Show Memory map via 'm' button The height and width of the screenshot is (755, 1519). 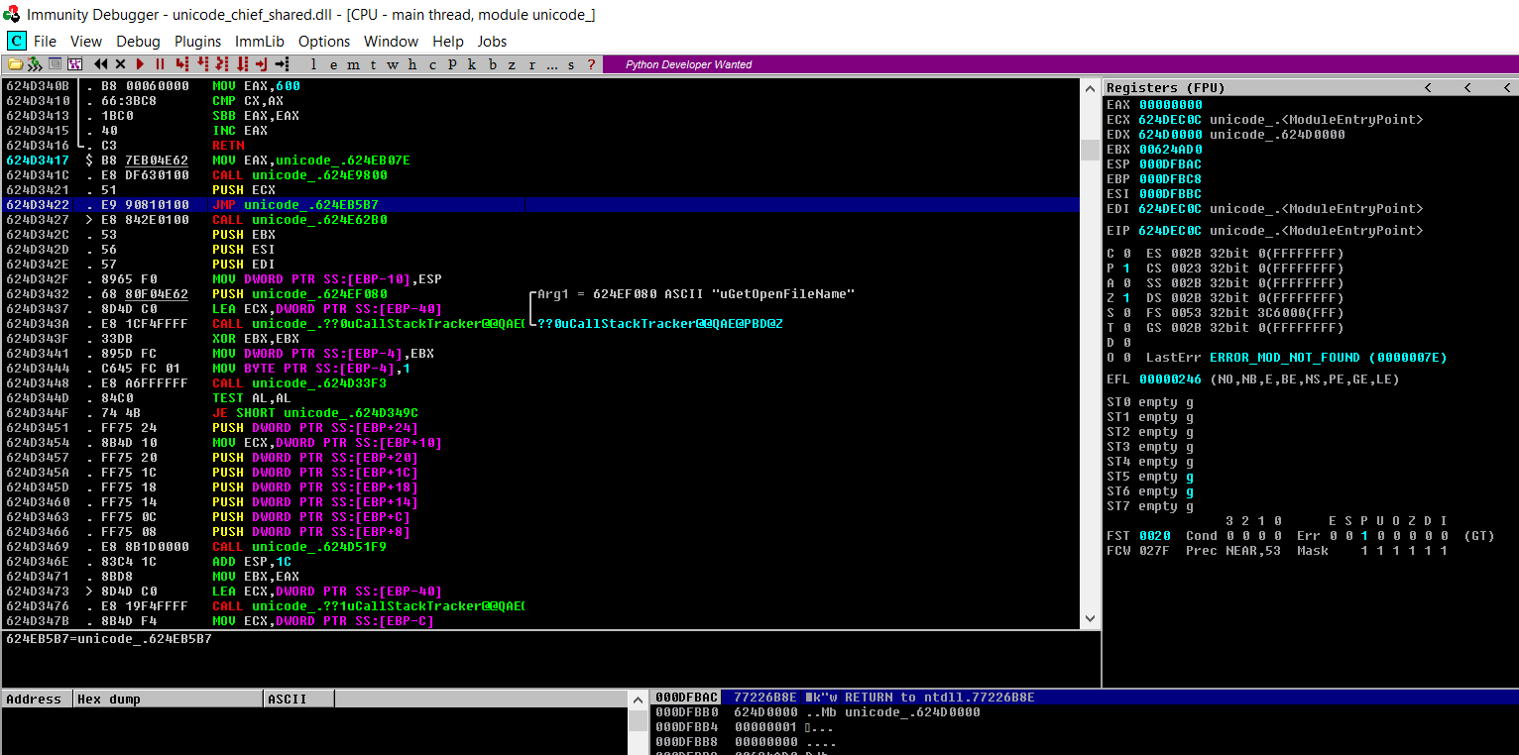pos(353,64)
